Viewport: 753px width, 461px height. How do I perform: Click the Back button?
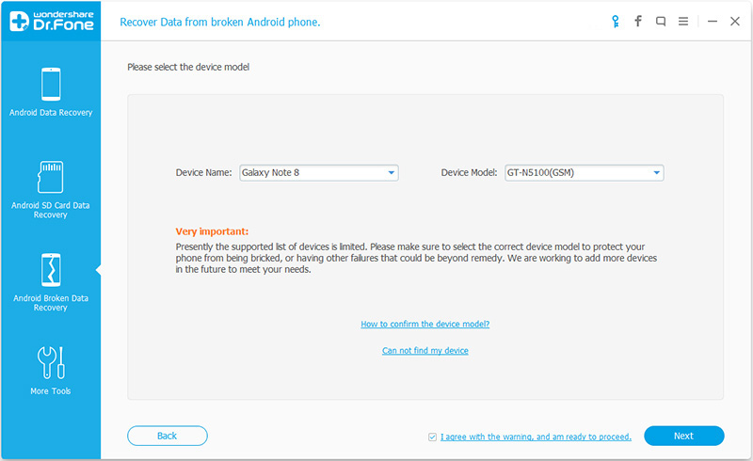click(x=168, y=436)
